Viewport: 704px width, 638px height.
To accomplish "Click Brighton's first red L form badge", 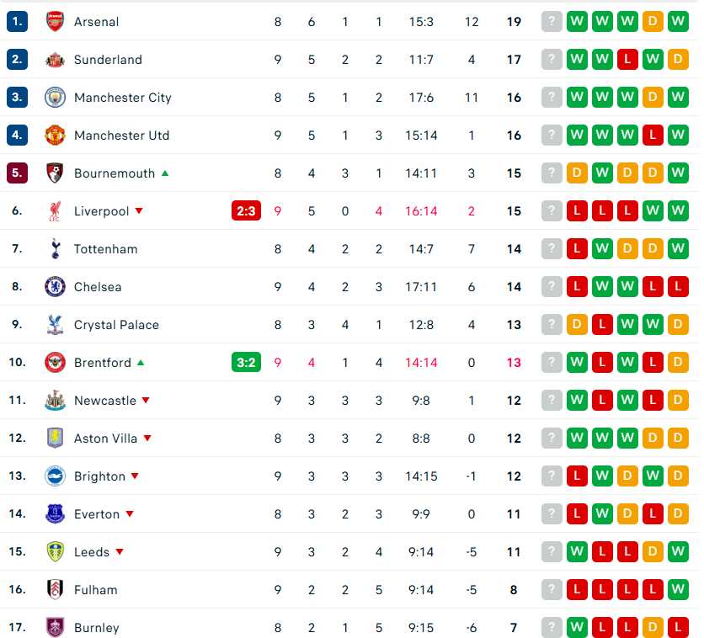I will 577,476.
